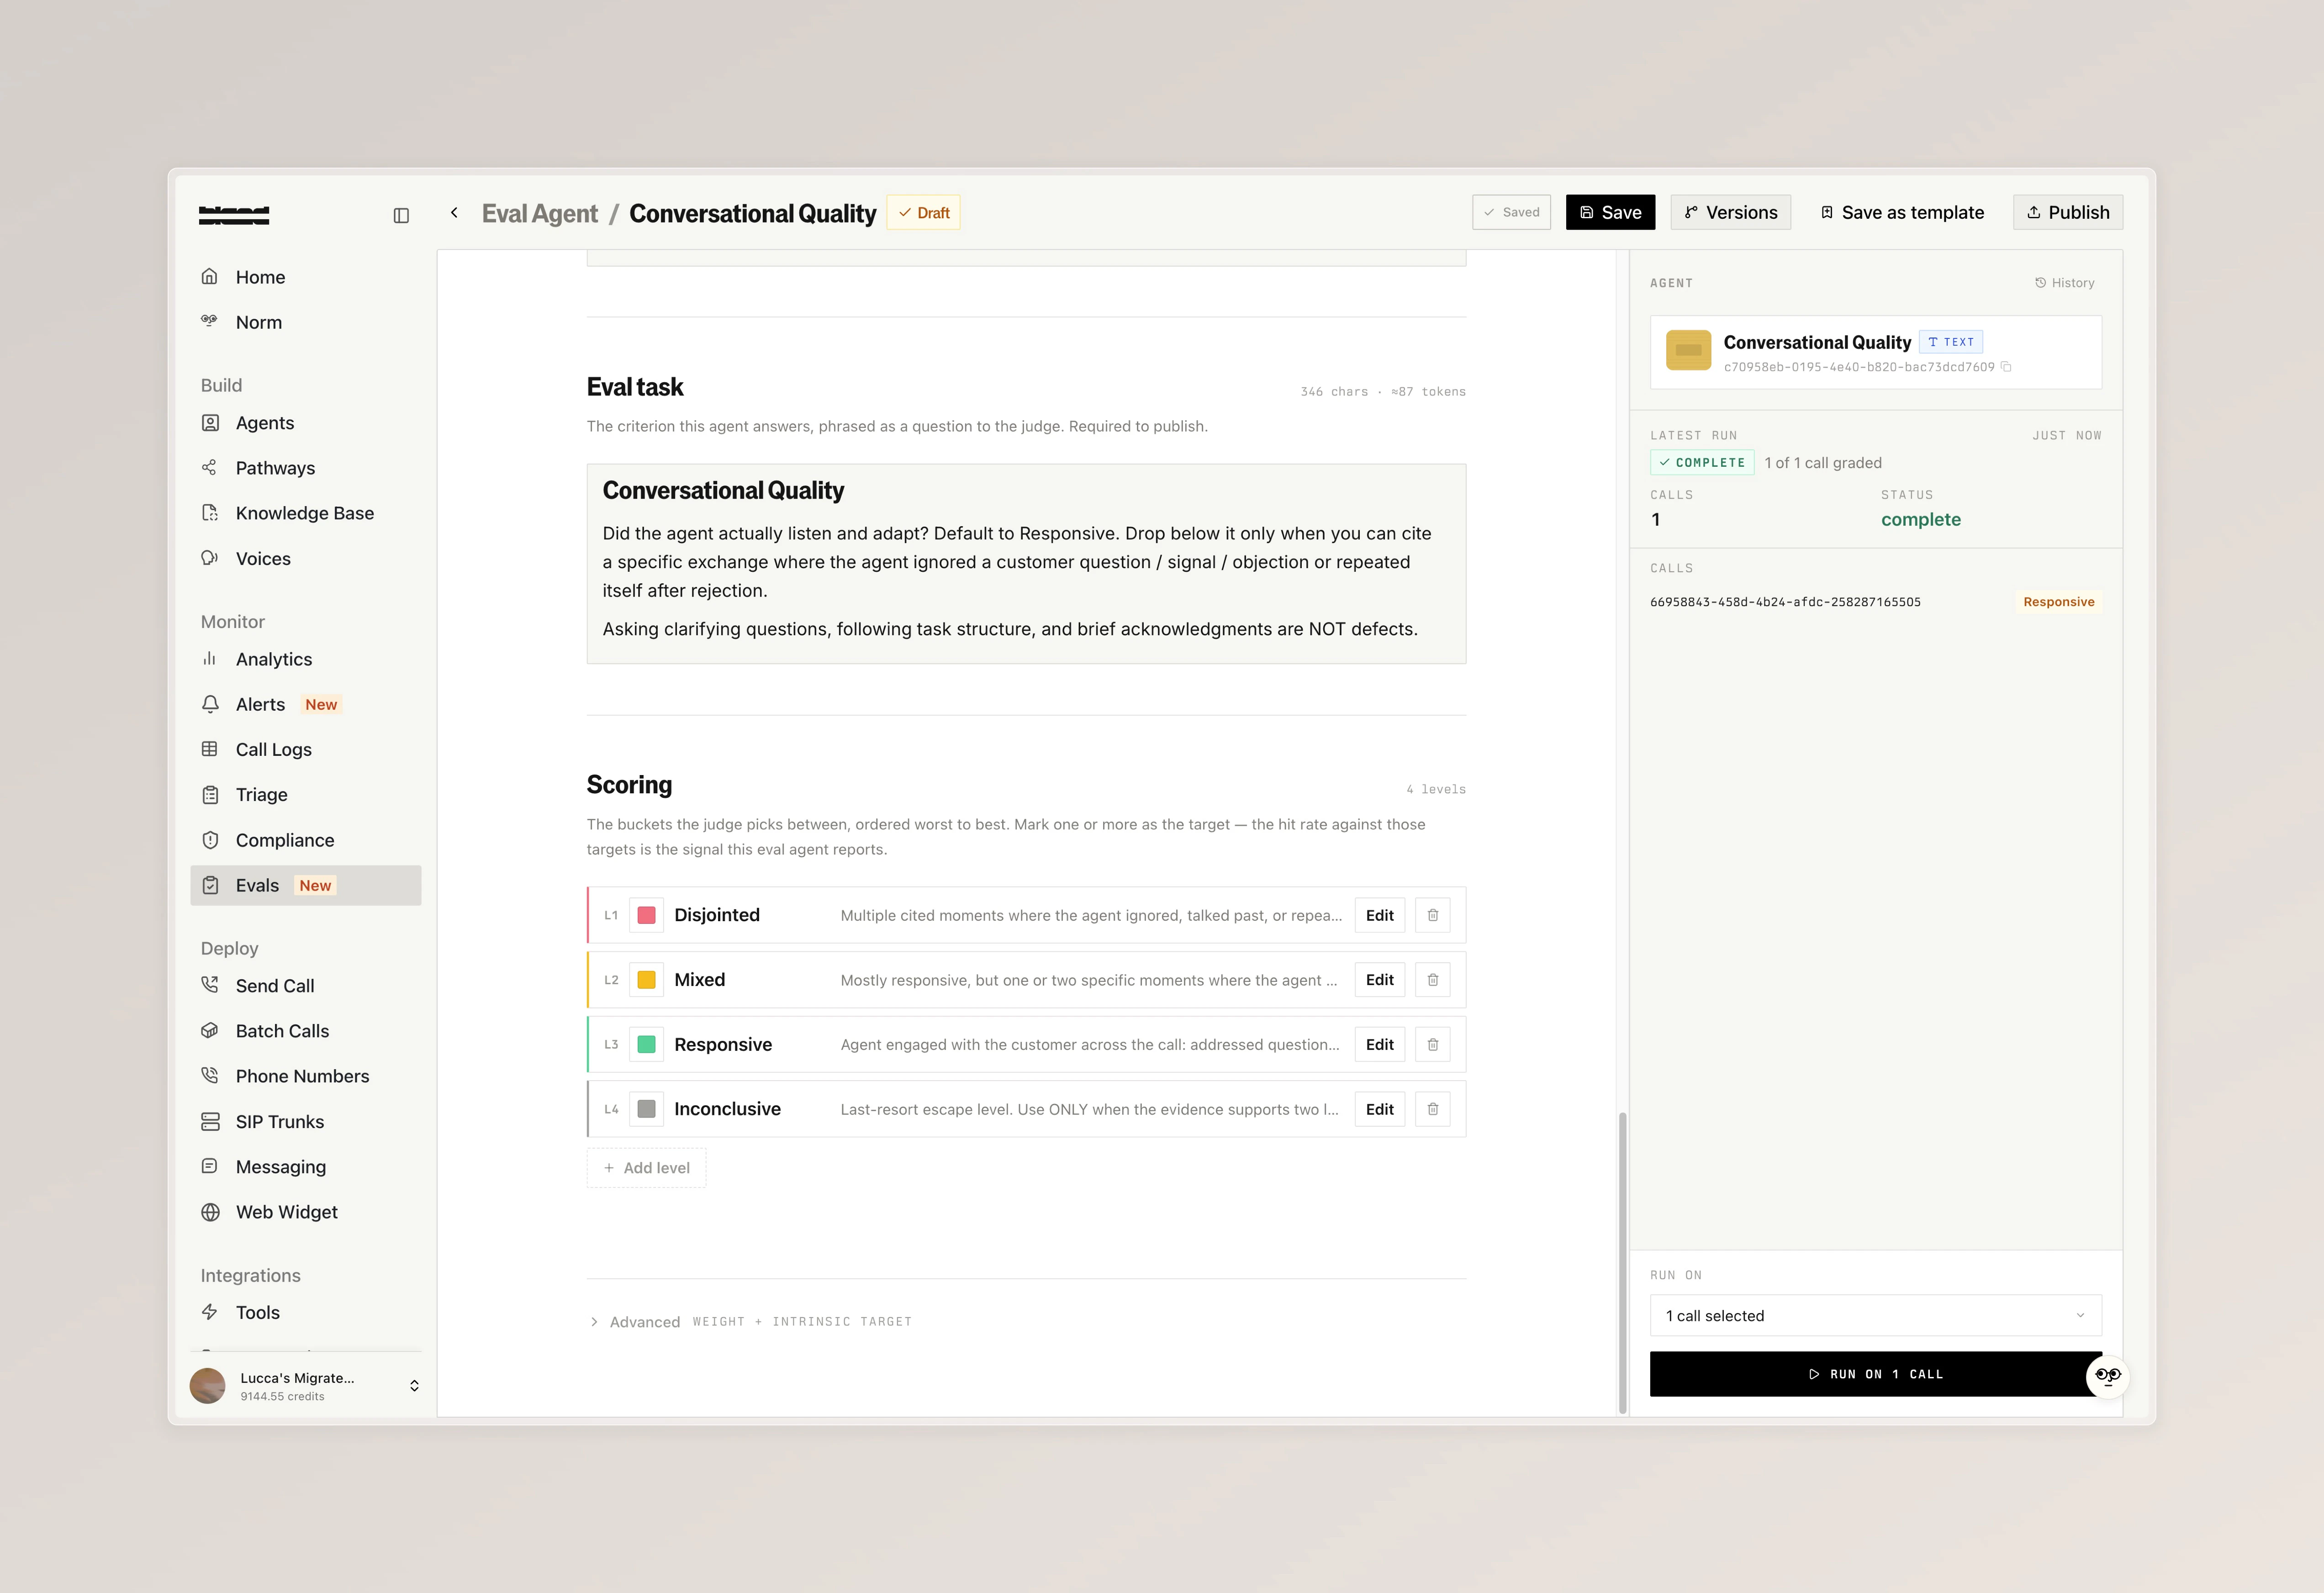
Task: Open SIP Trunks page
Action: 305,1121
